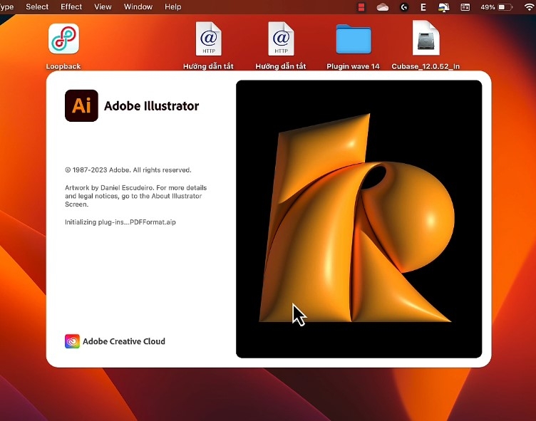Click the Adobe Creative Cloud rainbow logo

tap(72, 341)
